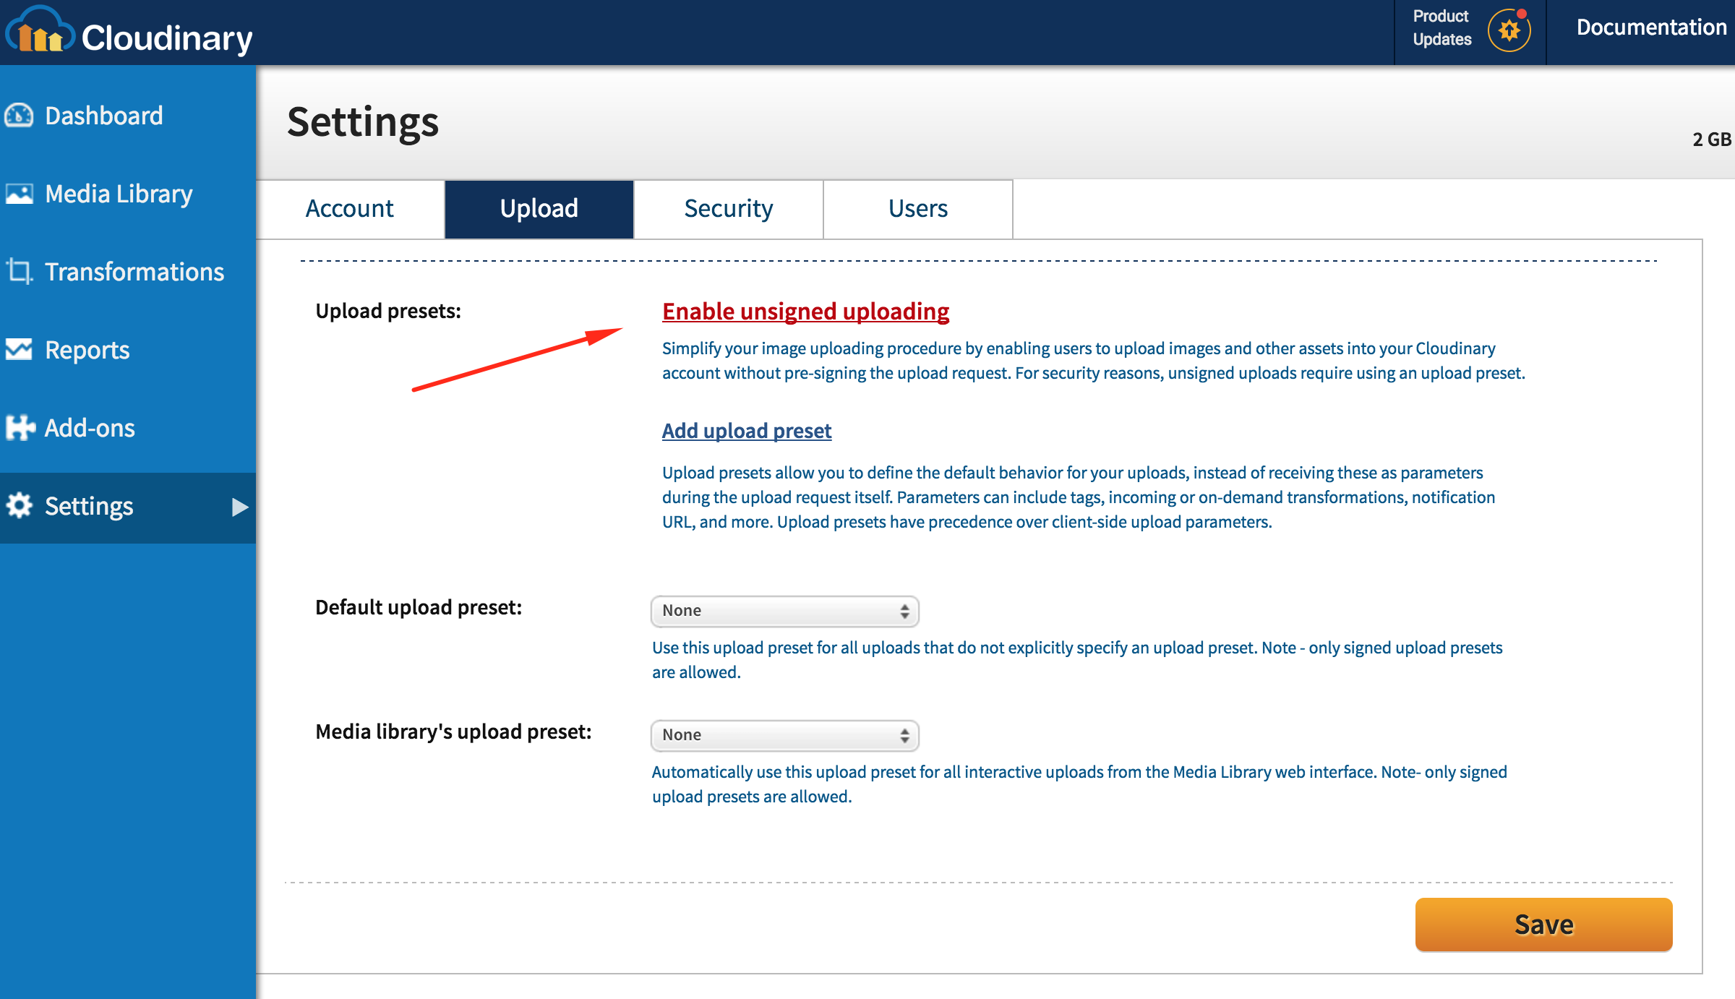Click the 'Automatically use this upload preset' note
This screenshot has width=1735, height=999.
coord(1079,784)
